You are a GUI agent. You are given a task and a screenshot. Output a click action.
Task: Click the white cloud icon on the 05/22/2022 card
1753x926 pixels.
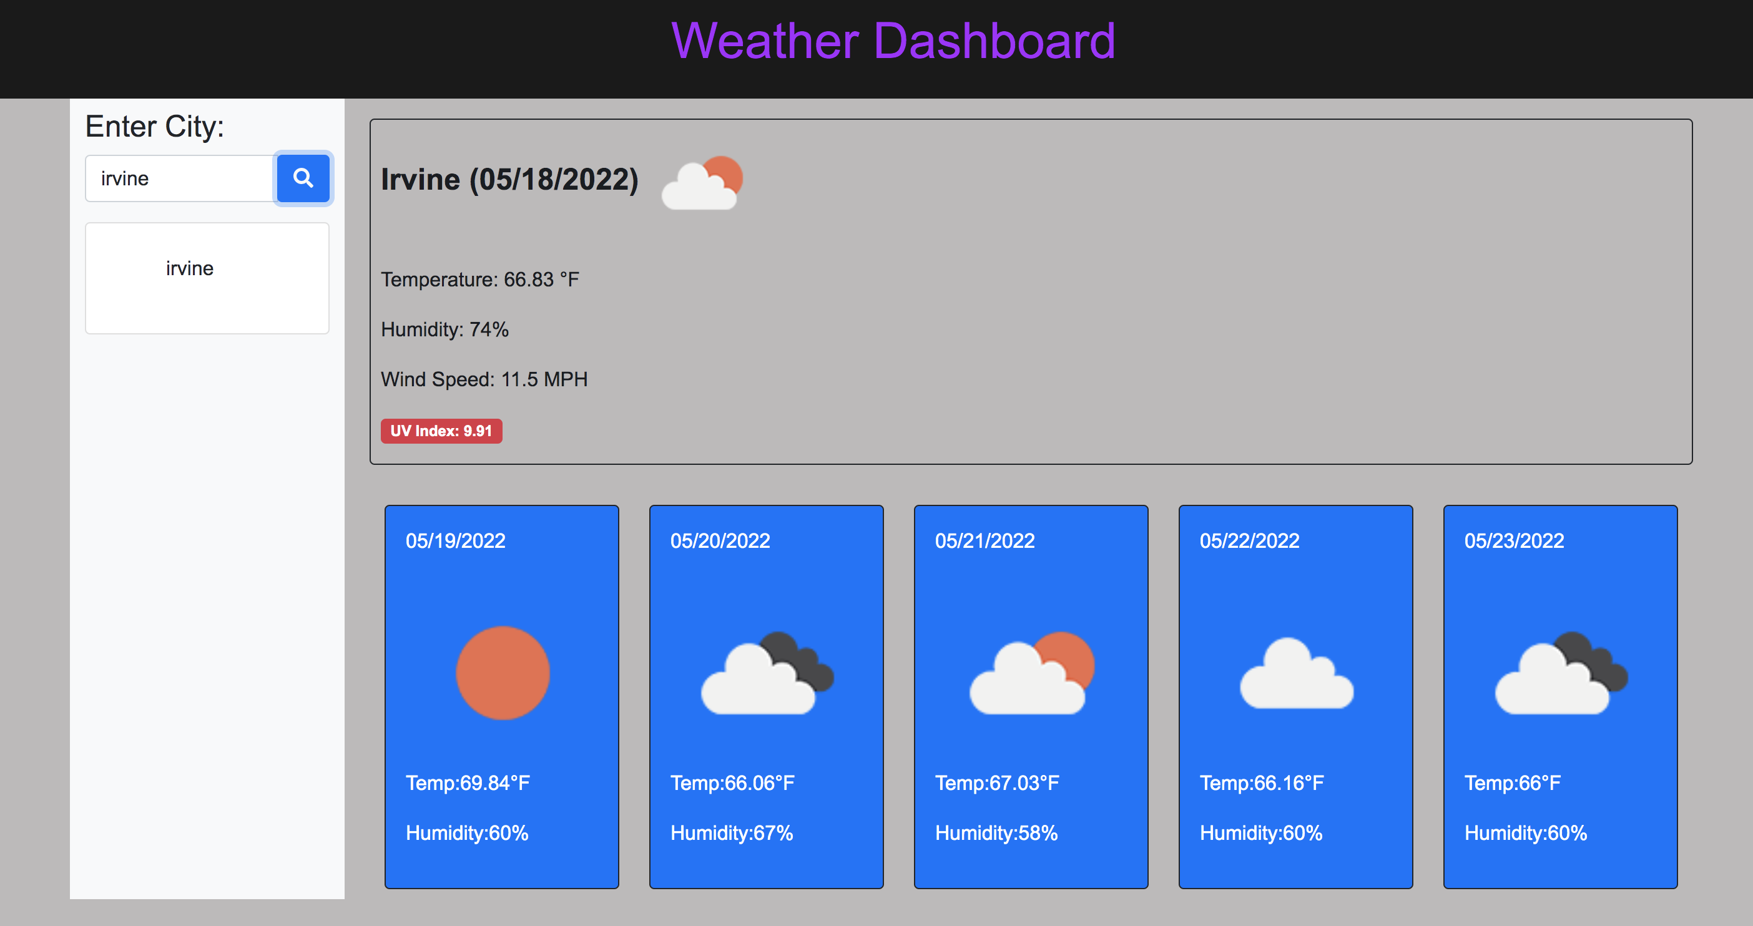(1295, 673)
